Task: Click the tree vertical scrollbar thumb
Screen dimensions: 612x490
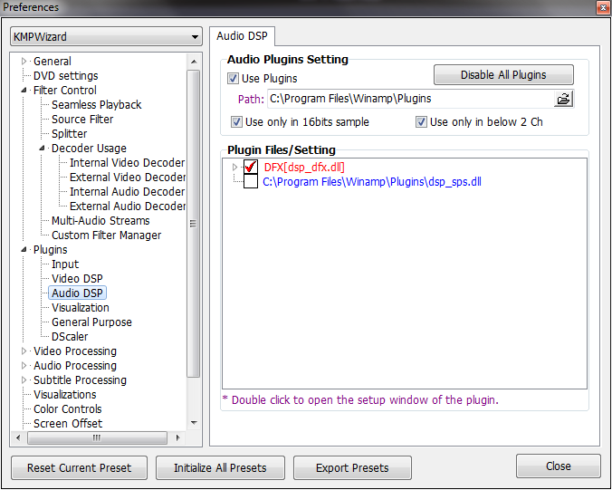Action: point(194,224)
